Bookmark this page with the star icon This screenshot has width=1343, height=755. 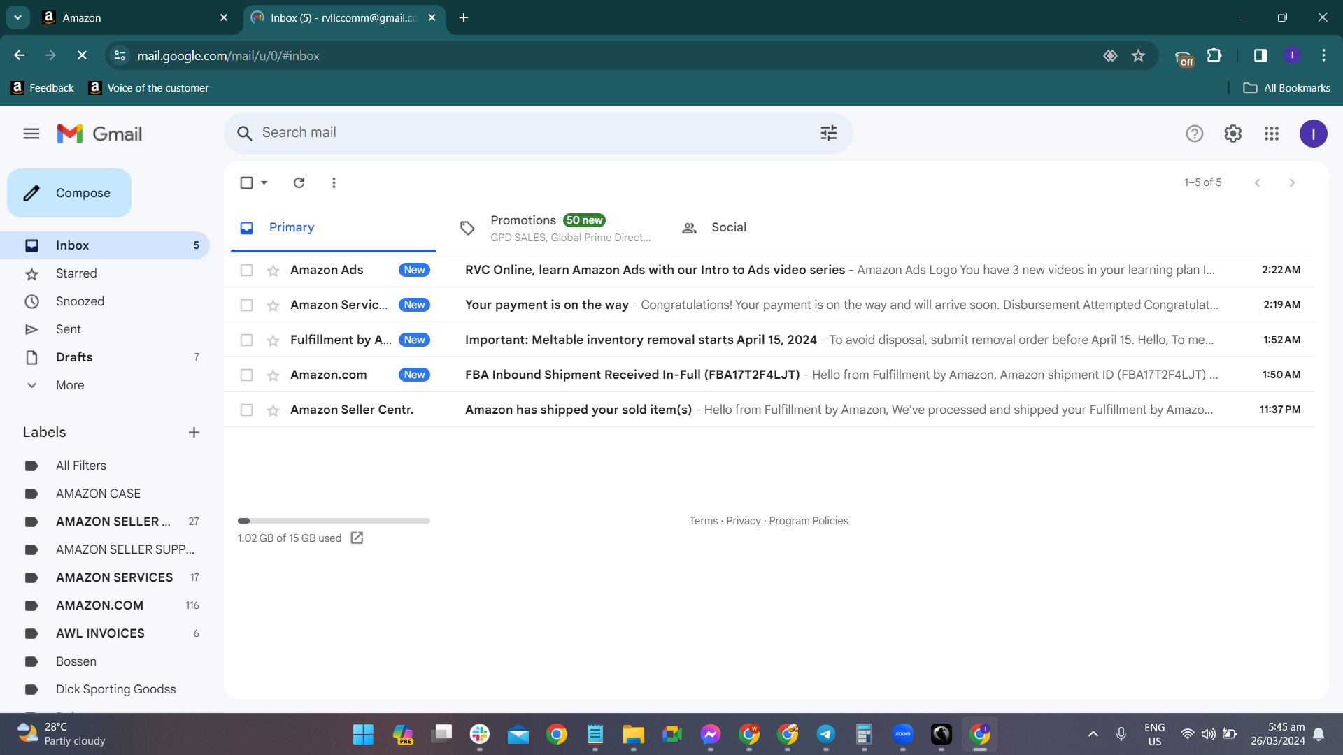(x=1139, y=55)
